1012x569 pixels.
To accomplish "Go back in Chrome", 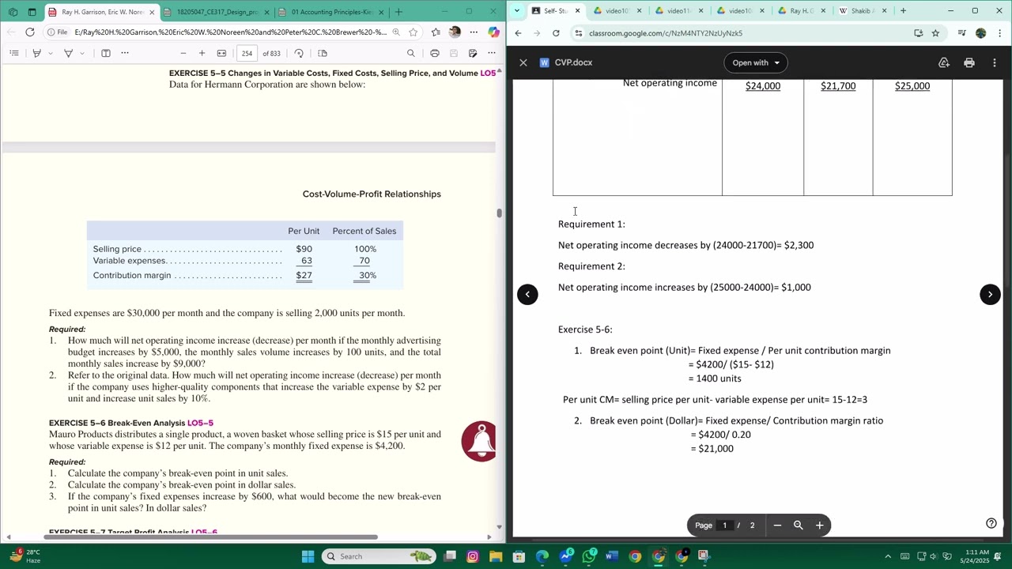I will [x=518, y=33].
